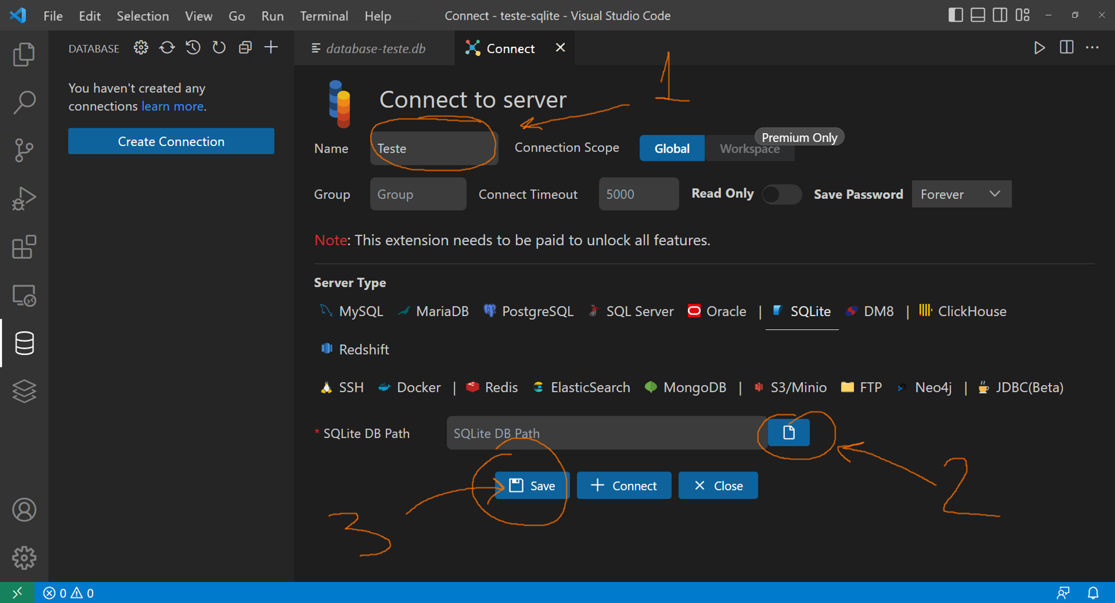The image size is (1115, 603).
Task: Open the learn more link
Action: point(172,106)
